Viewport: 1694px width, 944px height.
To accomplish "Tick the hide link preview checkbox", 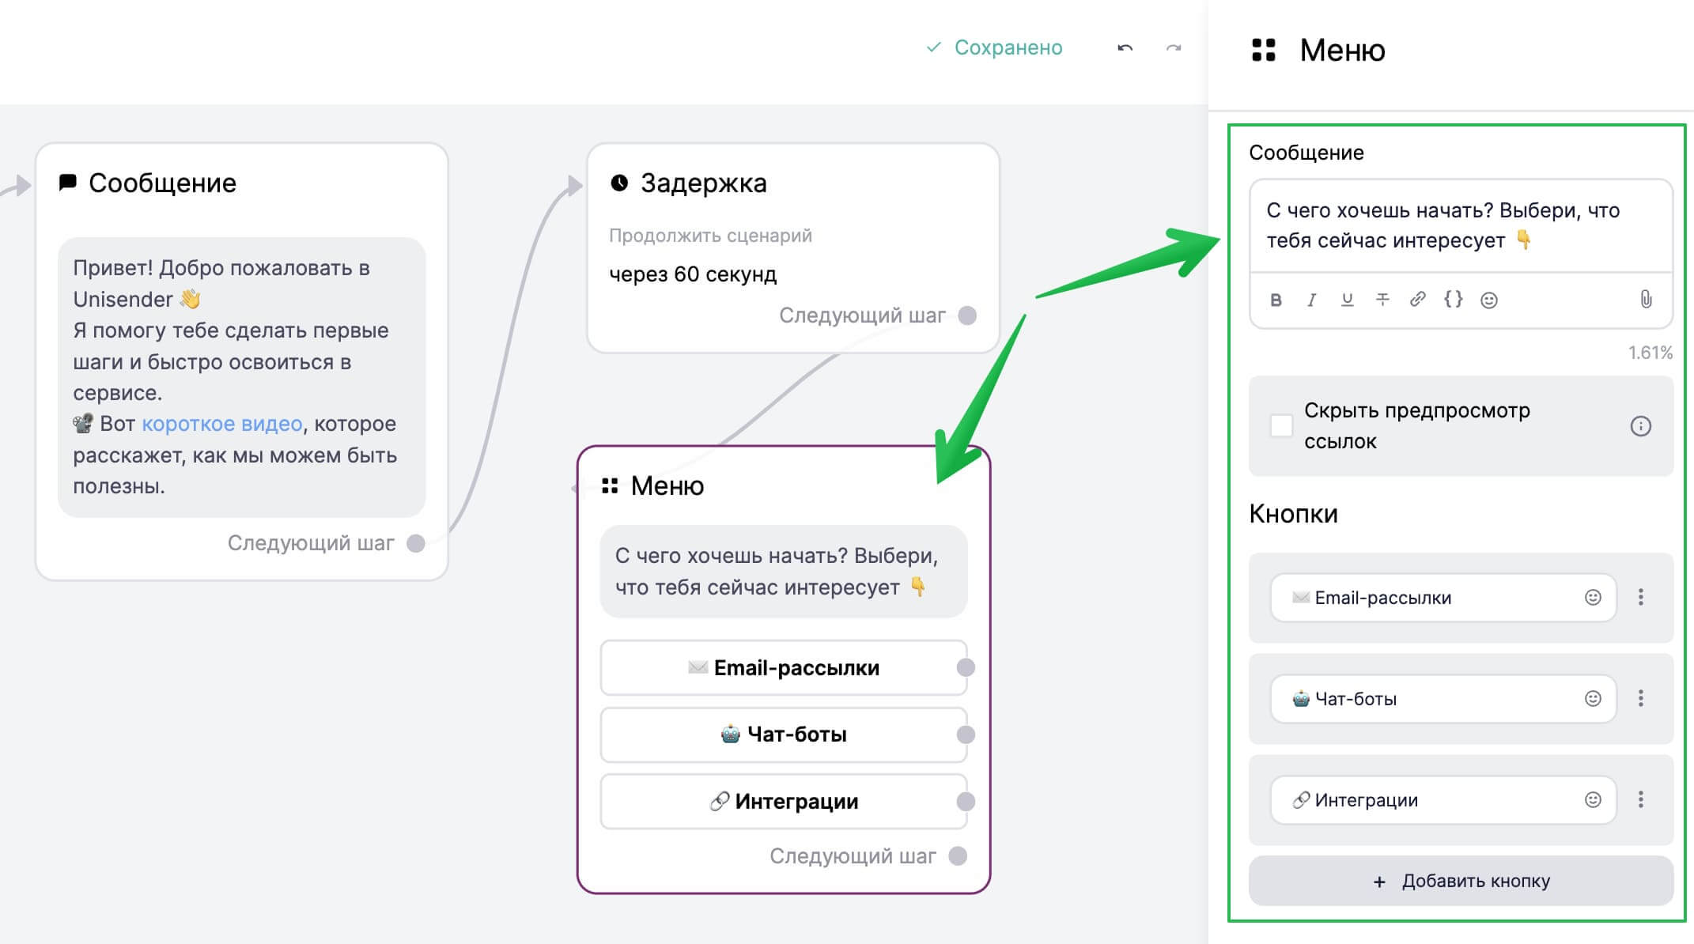I will pos(1281,425).
